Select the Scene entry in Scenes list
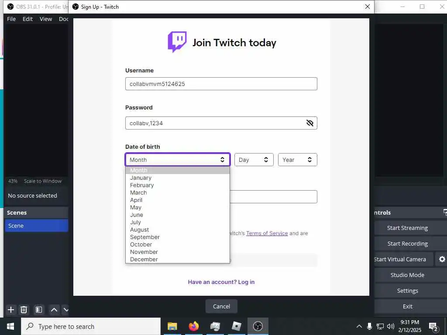This screenshot has width=447, height=335. point(37,226)
